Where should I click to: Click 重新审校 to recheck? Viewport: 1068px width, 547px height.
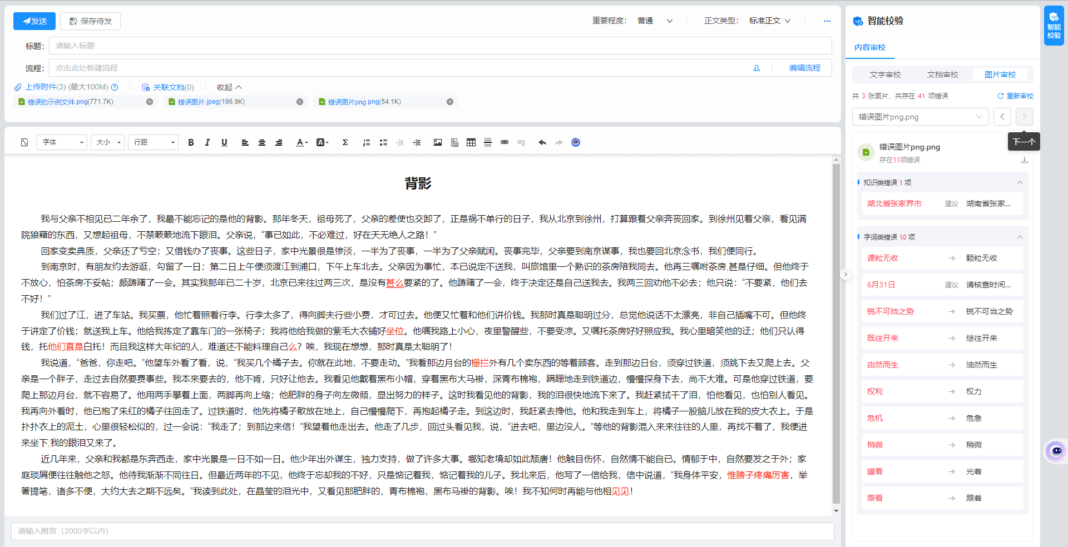click(1016, 96)
